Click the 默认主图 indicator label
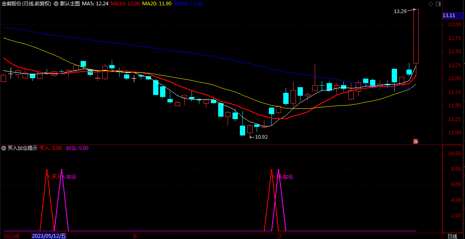 tap(70, 4)
